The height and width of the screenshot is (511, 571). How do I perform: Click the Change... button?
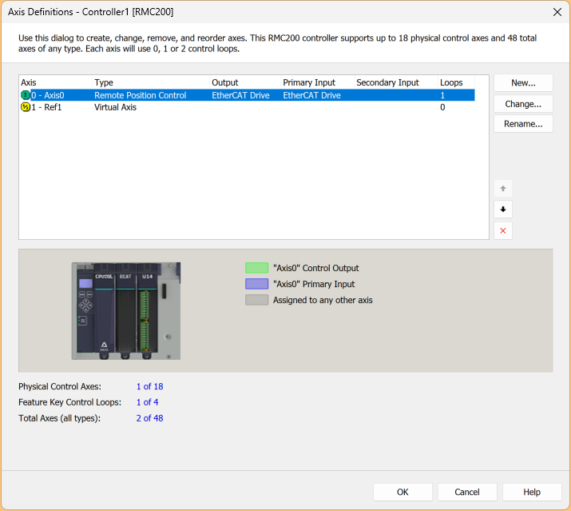523,104
